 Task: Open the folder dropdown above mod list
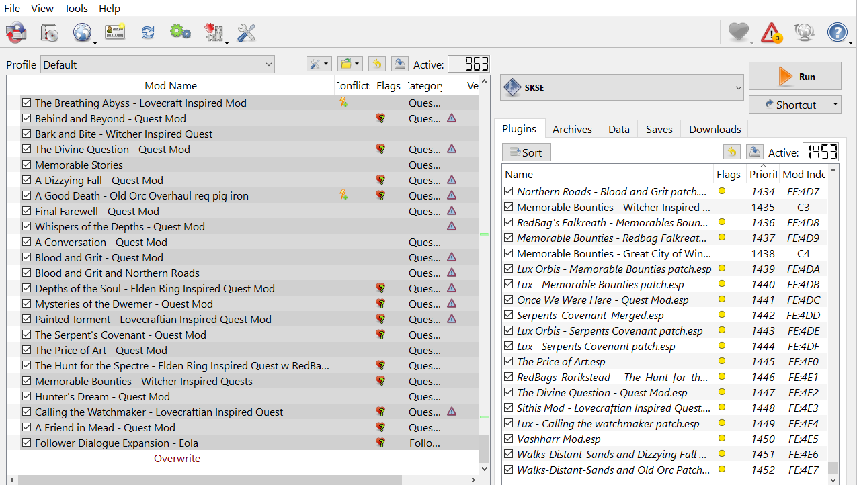coord(350,64)
